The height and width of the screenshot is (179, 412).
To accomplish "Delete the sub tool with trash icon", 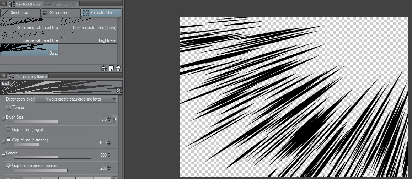I will 118,68.
